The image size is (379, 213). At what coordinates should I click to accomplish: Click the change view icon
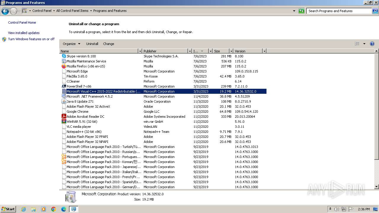[357, 44]
